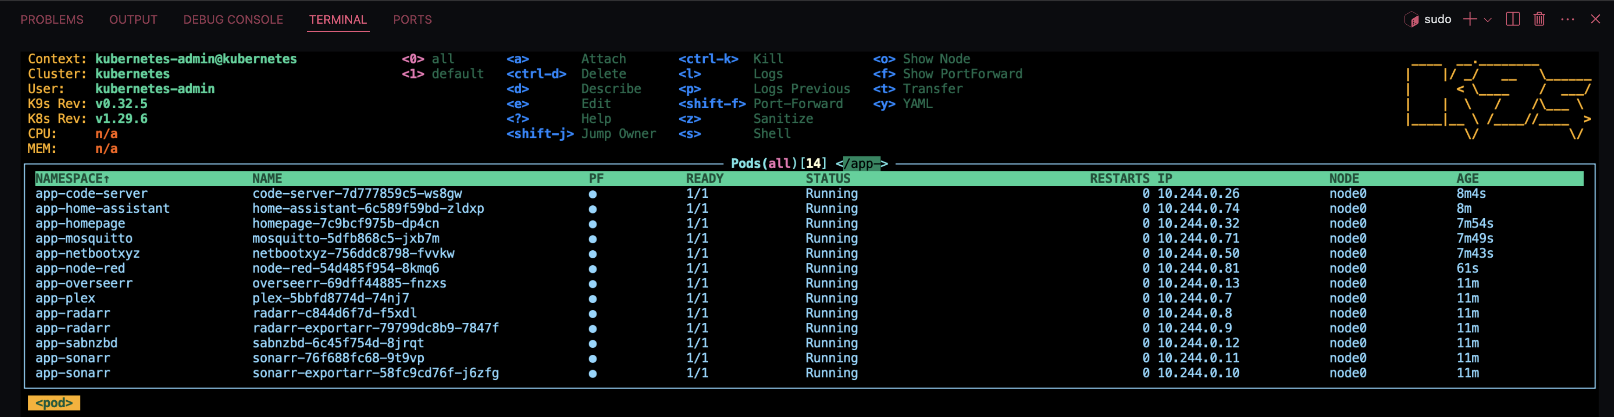The height and width of the screenshot is (417, 1614).
Task: Select pod netbootxyz-756ddc8798-fvvkw
Action: click(x=354, y=254)
